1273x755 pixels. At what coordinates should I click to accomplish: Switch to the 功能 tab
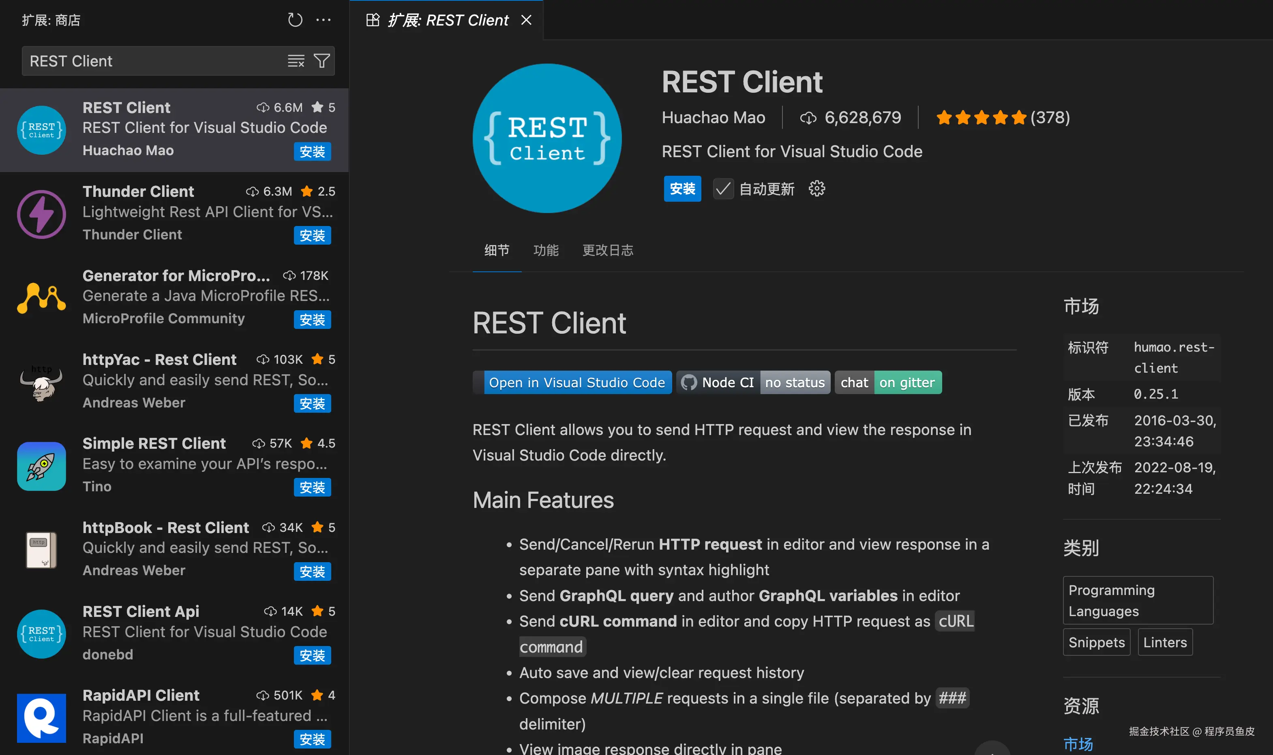pos(545,250)
